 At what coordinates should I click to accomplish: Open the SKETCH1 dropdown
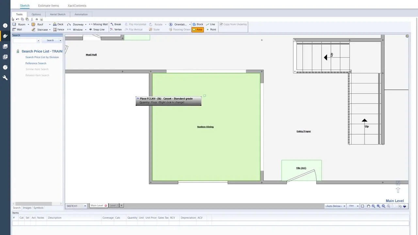[x=76, y=206]
